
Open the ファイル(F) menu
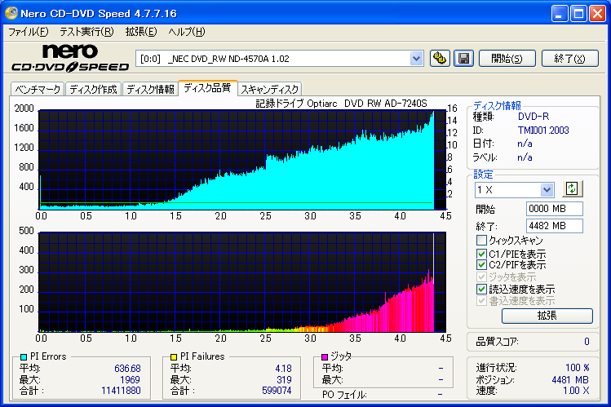pyautogui.click(x=28, y=32)
